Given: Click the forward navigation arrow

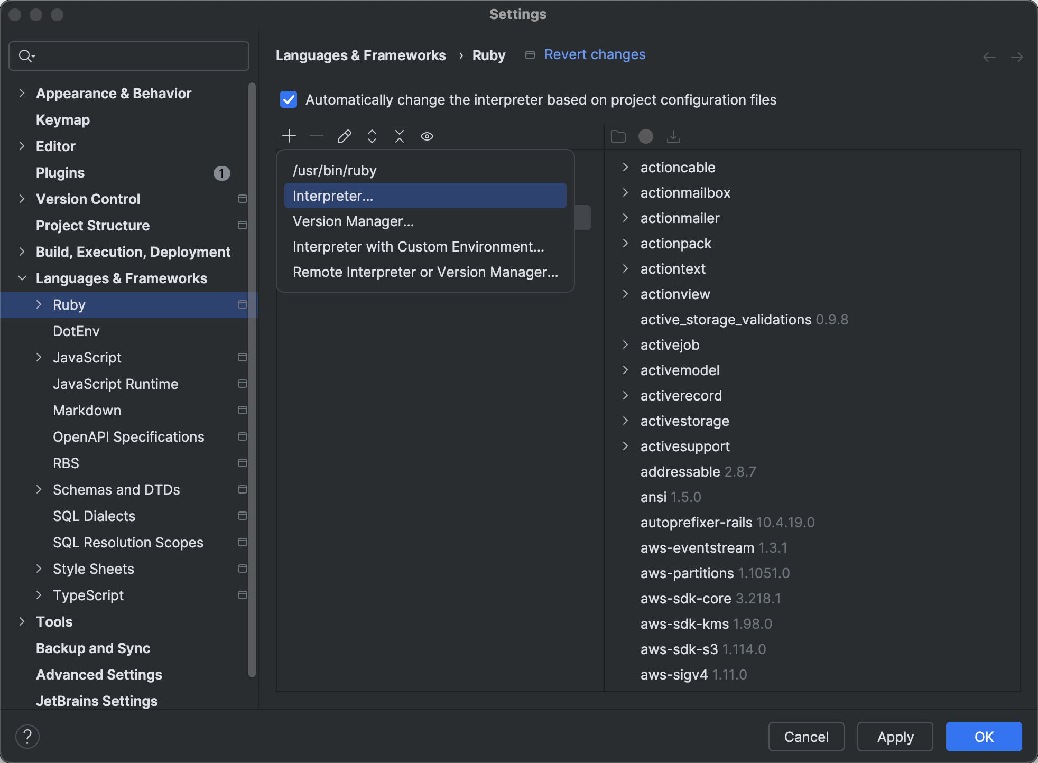Looking at the screenshot, I should (1017, 57).
